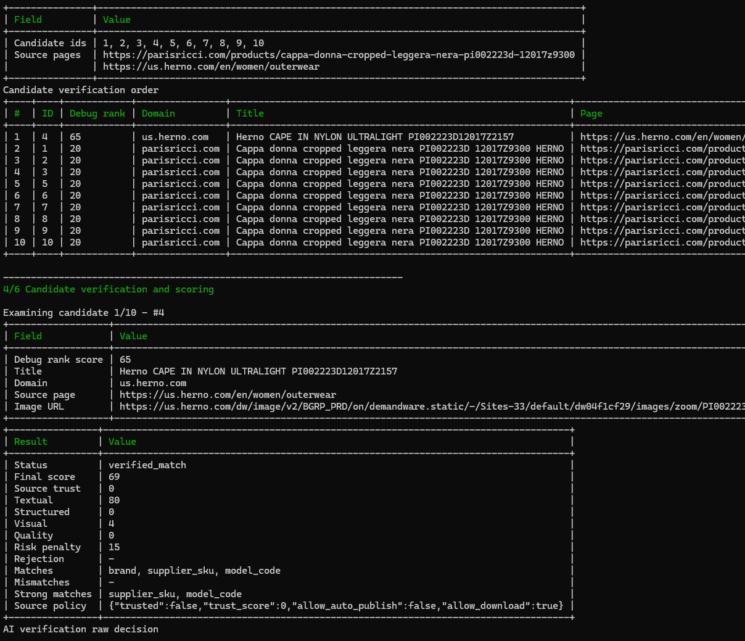Open the Source page URL in detail table

(228, 395)
